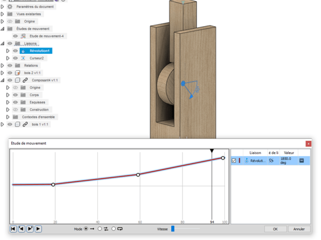
Task: Click the Etude de mouvement-4 icon
Action: [24, 36]
